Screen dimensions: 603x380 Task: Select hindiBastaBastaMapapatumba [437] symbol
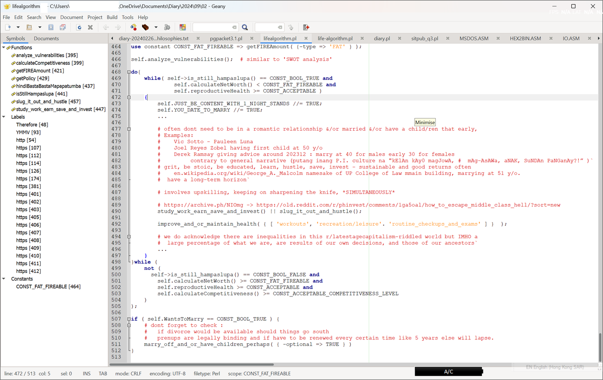(55, 86)
